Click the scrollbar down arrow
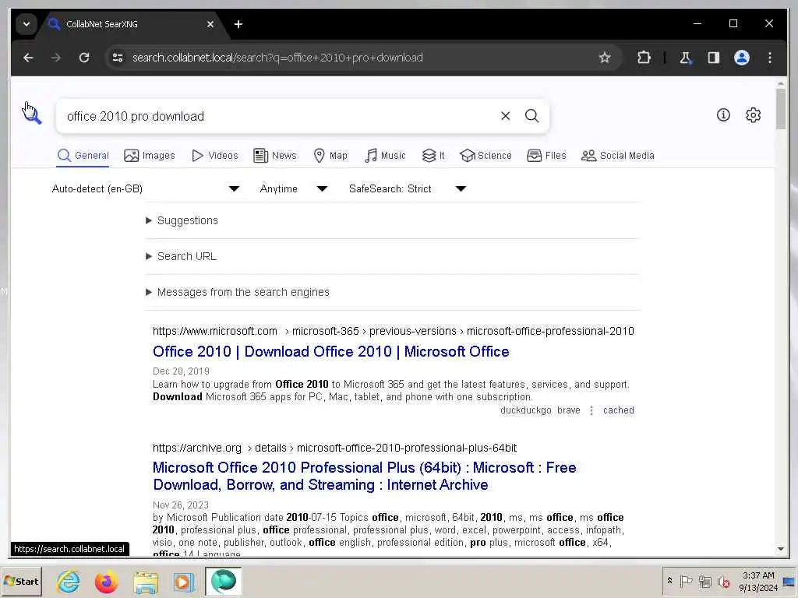This screenshot has height=598, width=798. point(781,549)
